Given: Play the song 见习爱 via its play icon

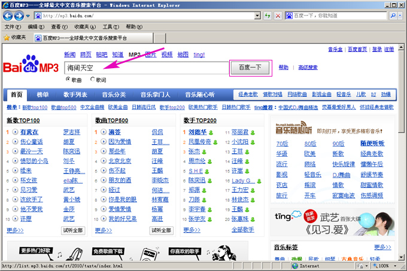Looking at the screenshot, I should pos(15,190).
